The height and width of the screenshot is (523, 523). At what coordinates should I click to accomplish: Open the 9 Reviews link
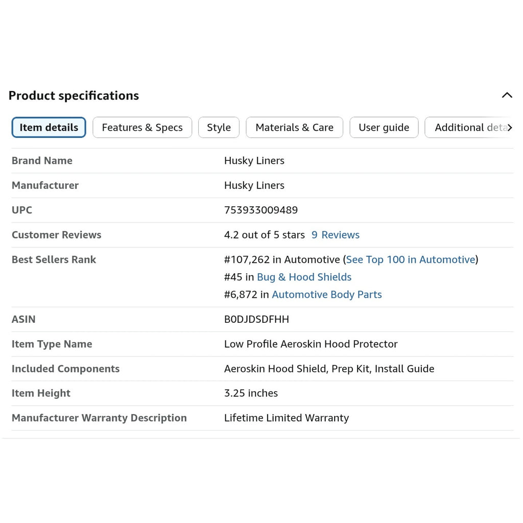coord(335,235)
